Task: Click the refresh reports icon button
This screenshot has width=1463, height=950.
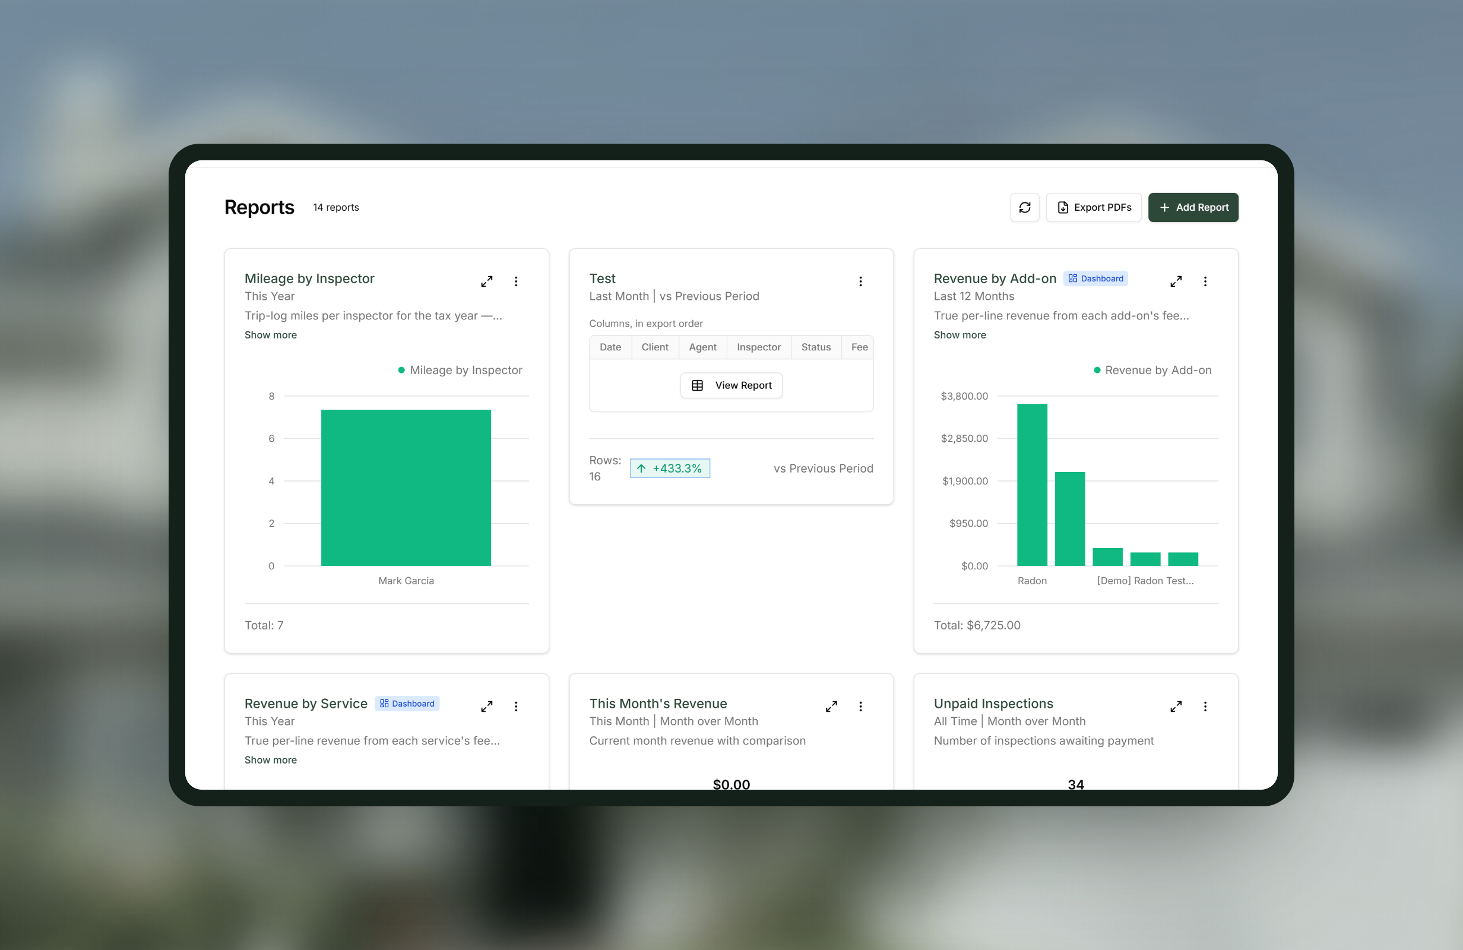Action: 1024,207
